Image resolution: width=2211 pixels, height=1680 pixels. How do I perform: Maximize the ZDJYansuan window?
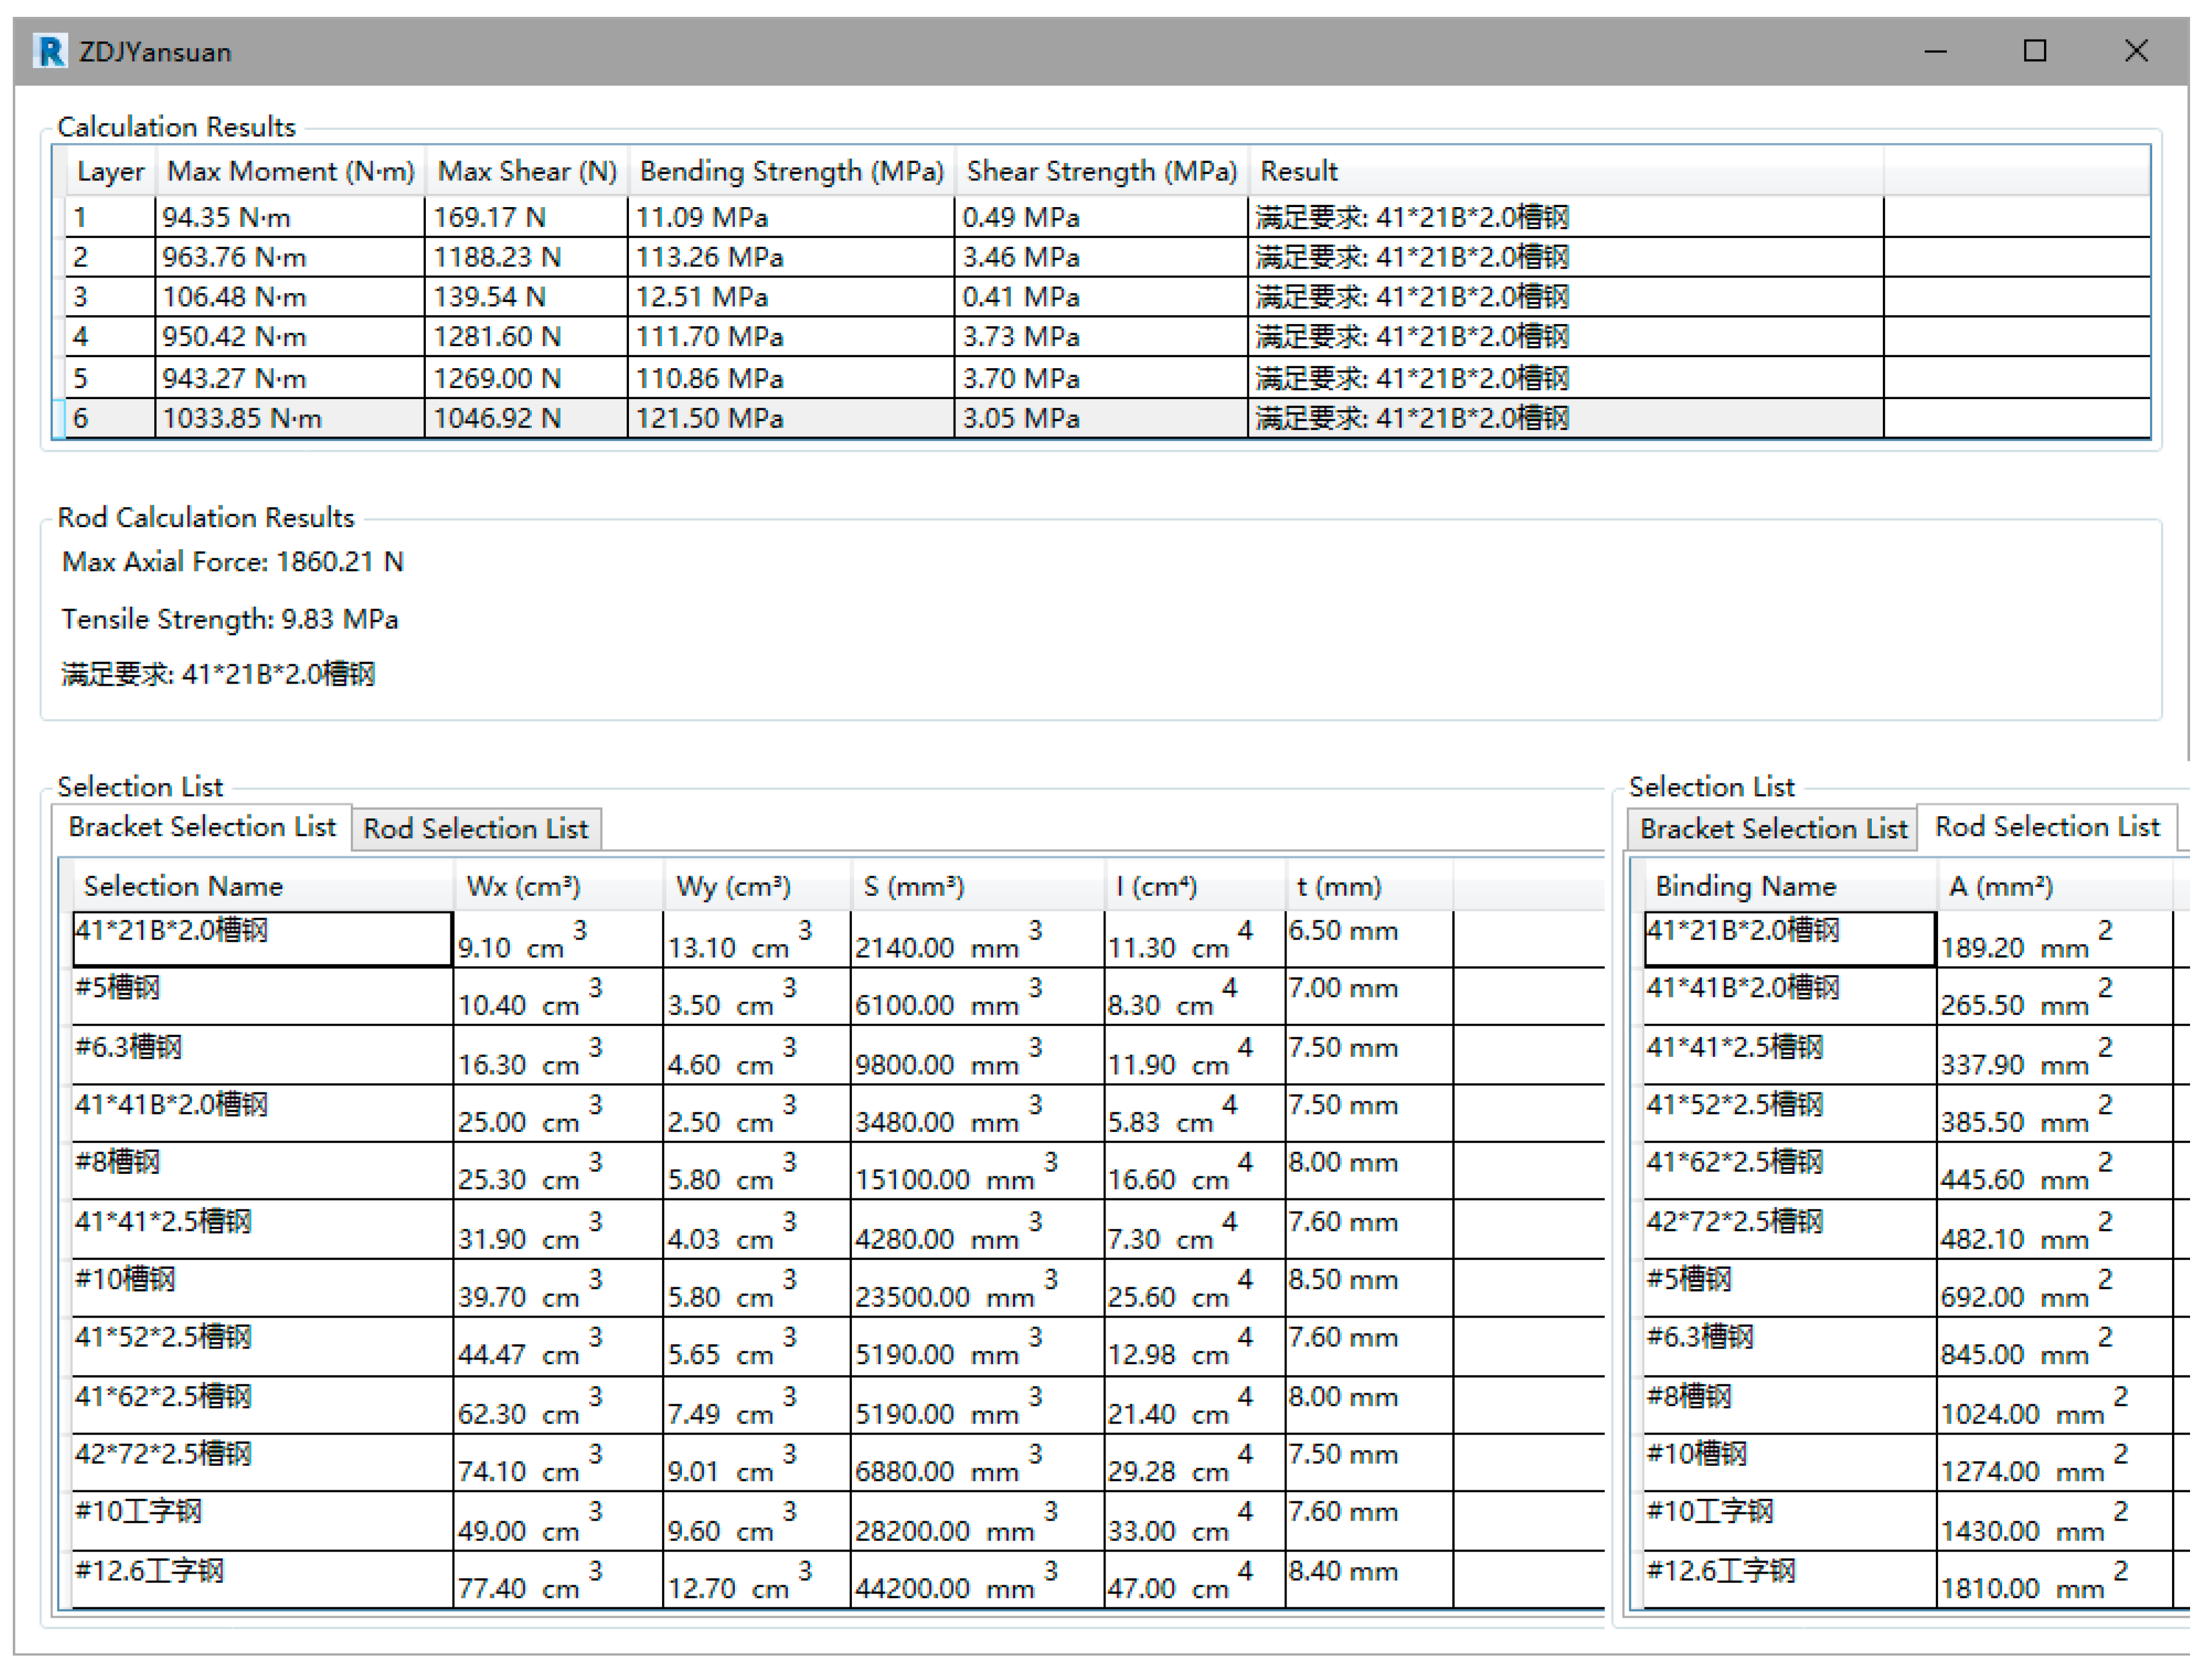click(x=2034, y=51)
